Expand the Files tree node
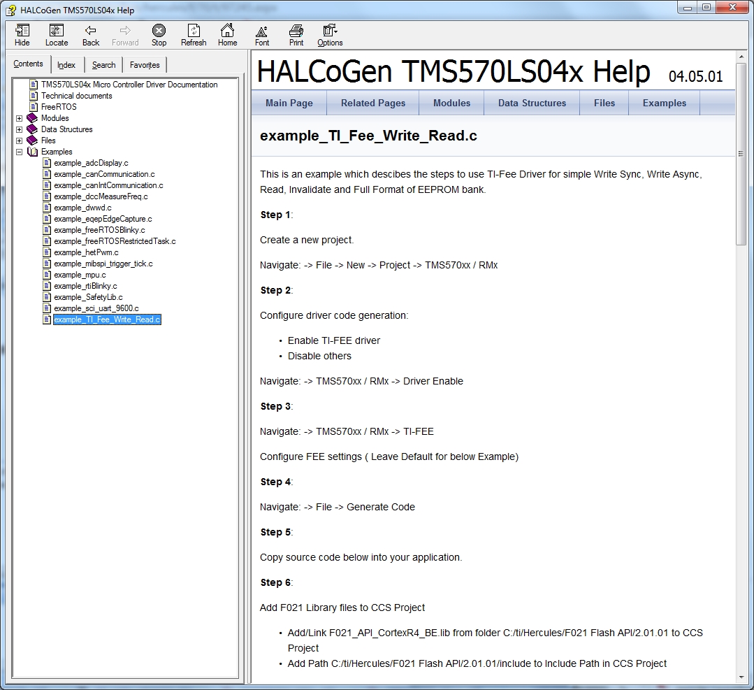The width and height of the screenshot is (754, 690). pyautogui.click(x=20, y=141)
